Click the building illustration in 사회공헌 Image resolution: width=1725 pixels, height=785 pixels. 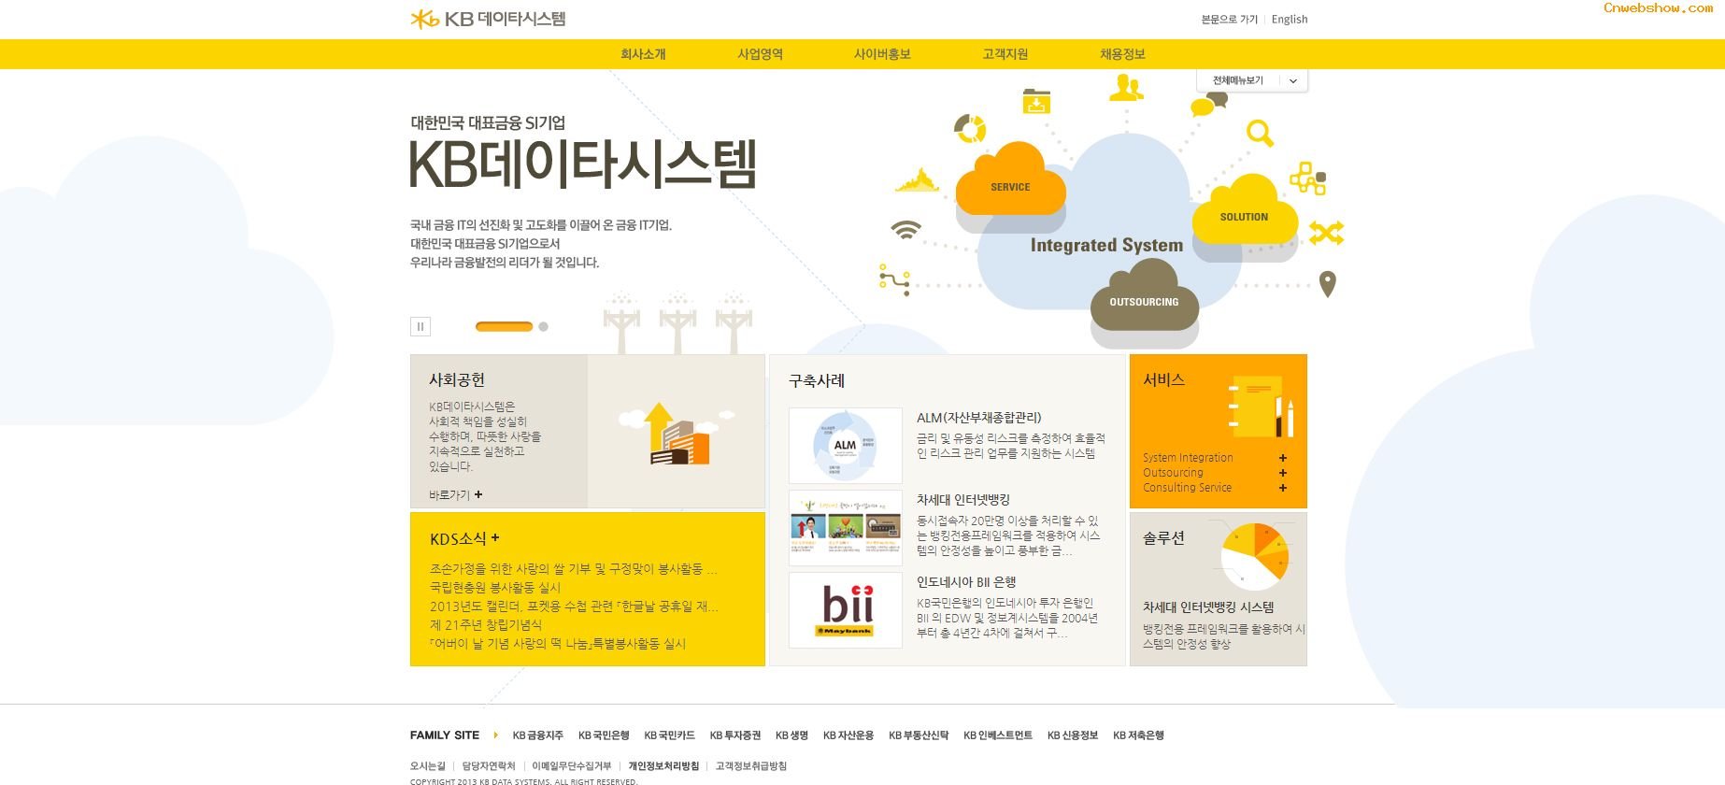point(677,434)
